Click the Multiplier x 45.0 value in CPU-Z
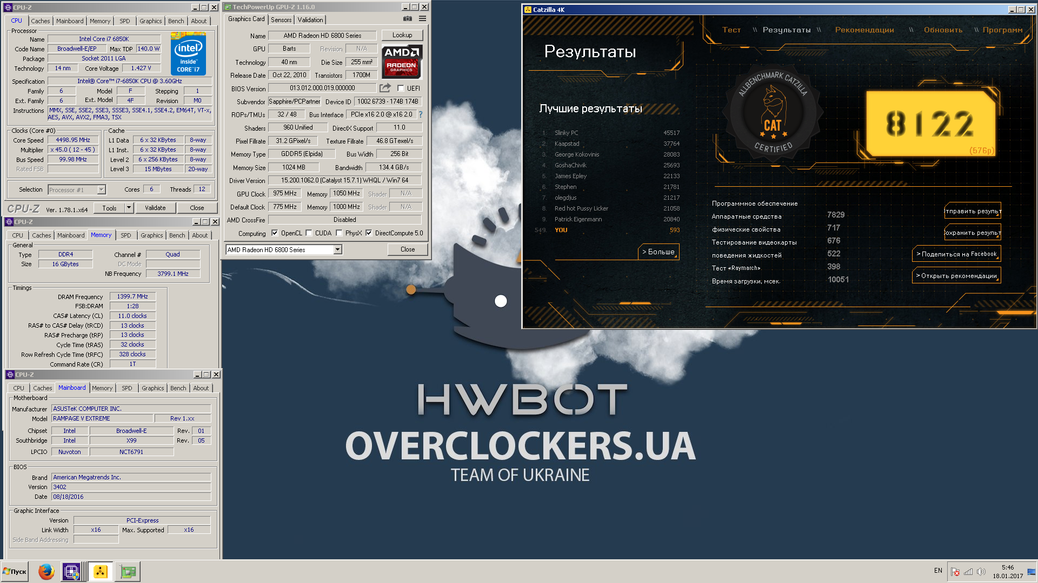Image resolution: width=1038 pixels, height=583 pixels. click(73, 150)
